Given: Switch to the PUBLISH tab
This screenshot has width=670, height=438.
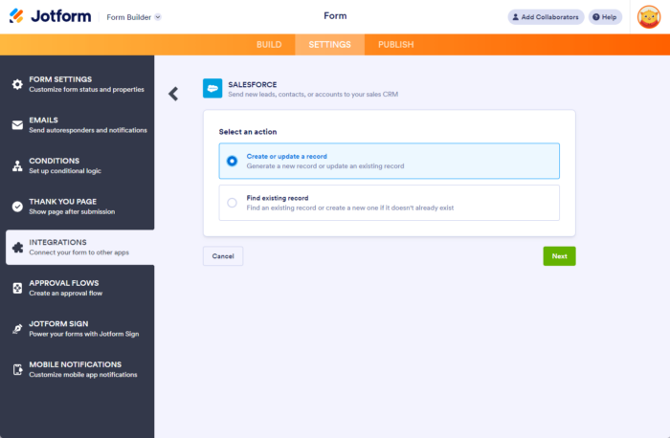Looking at the screenshot, I should [x=395, y=44].
